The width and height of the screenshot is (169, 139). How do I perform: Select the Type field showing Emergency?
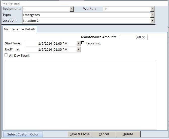point(86,15)
